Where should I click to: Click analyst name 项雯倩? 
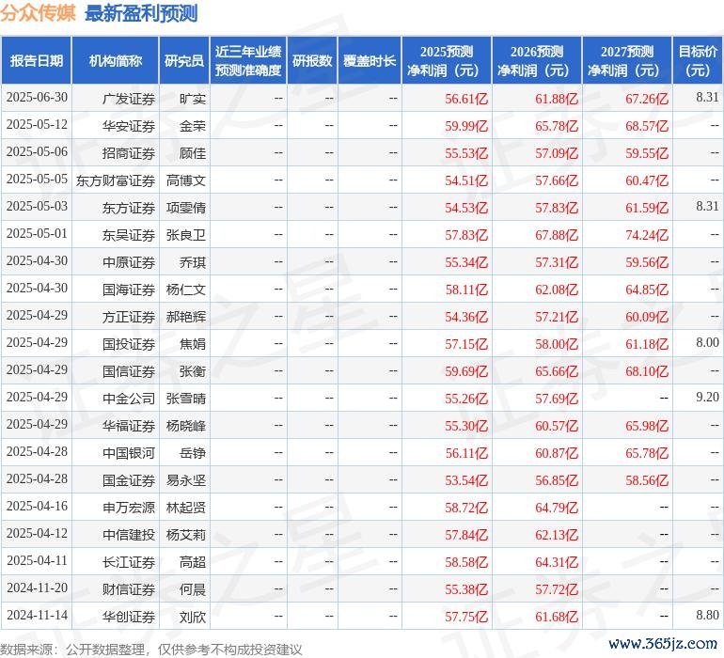tap(186, 208)
